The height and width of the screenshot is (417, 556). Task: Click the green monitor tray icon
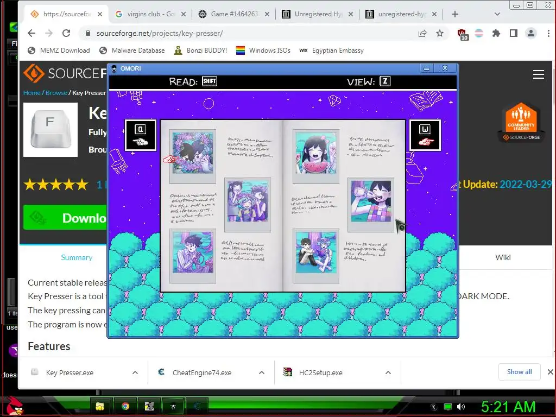pos(448,407)
